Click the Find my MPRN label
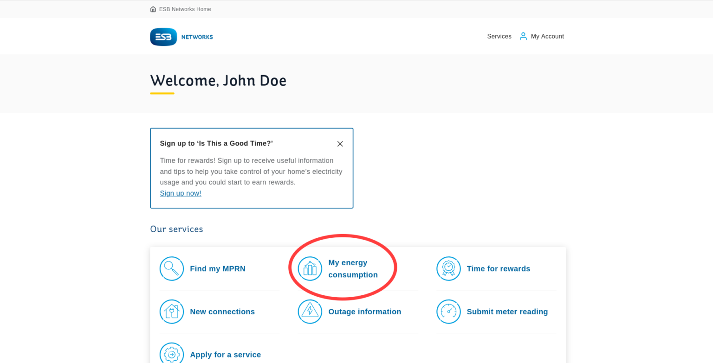Viewport: 713px width, 363px height. 216,268
